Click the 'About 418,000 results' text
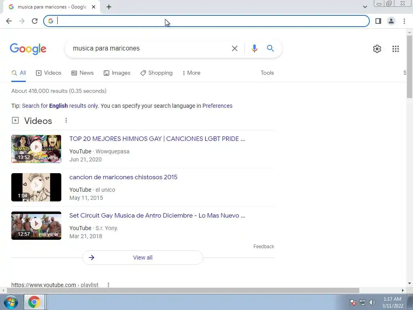Screen dimensions: 413x310 59,91
